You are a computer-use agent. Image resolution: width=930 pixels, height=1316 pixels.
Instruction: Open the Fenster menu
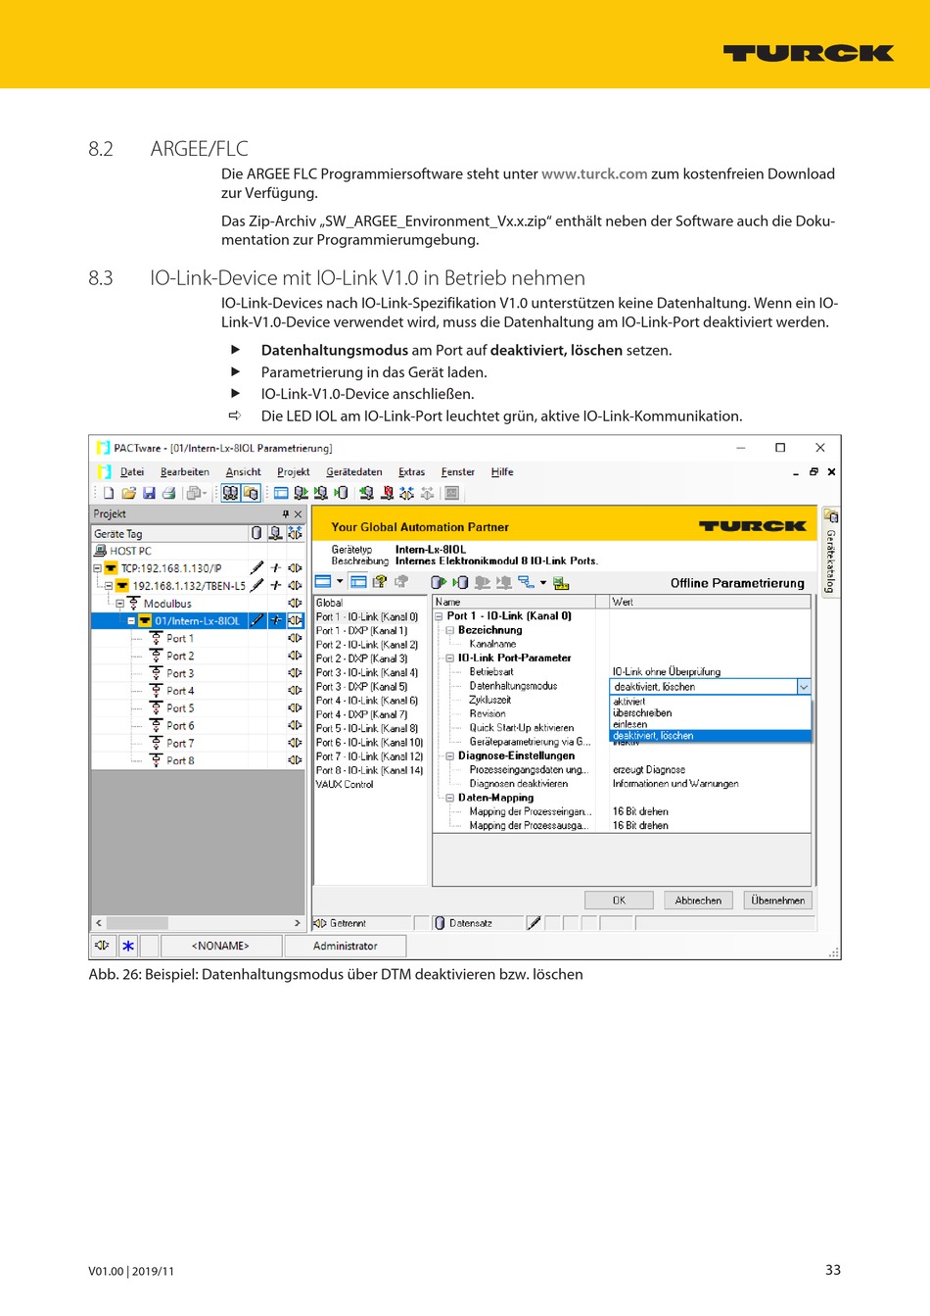(458, 472)
